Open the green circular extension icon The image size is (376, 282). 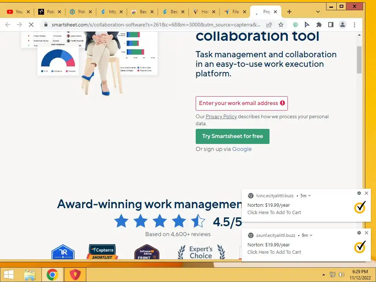[x=296, y=25]
